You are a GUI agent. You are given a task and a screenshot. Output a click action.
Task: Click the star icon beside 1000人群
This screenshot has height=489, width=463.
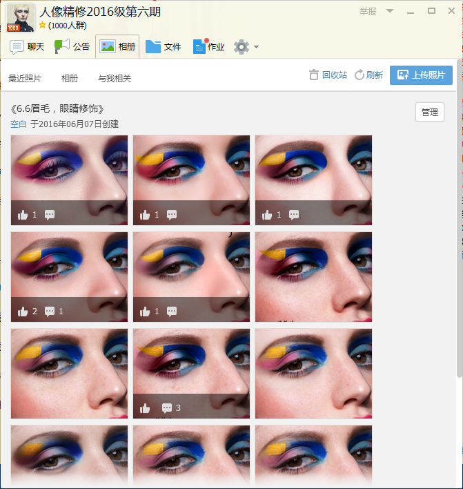pos(42,25)
